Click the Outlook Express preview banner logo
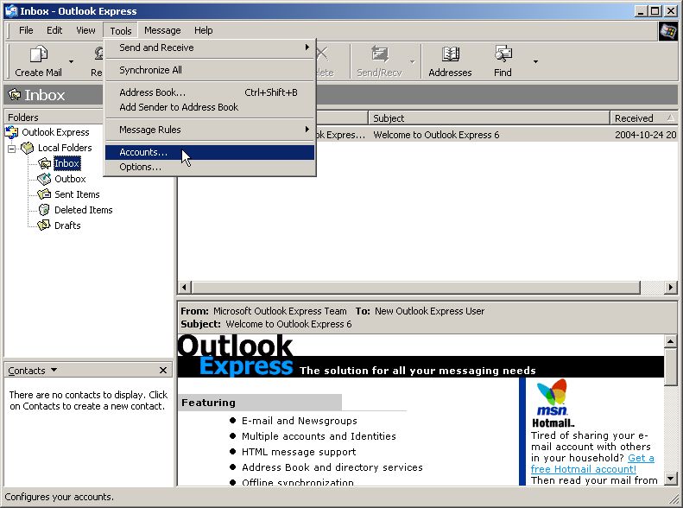This screenshot has height=508, width=683. pyautogui.click(x=235, y=355)
